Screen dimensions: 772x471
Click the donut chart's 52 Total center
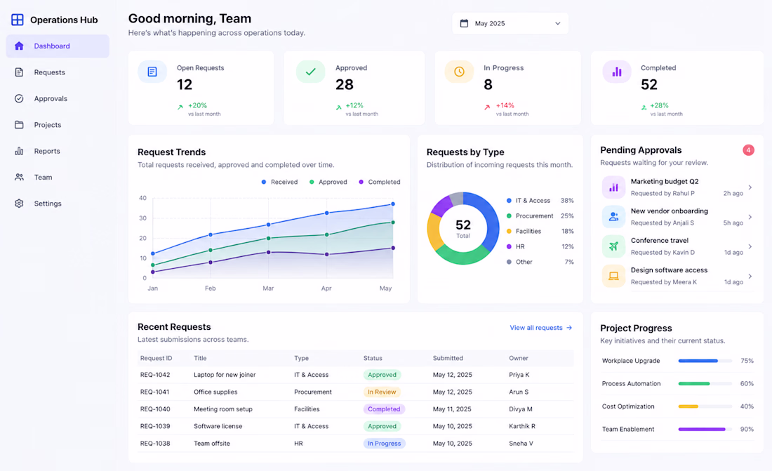tap(462, 228)
